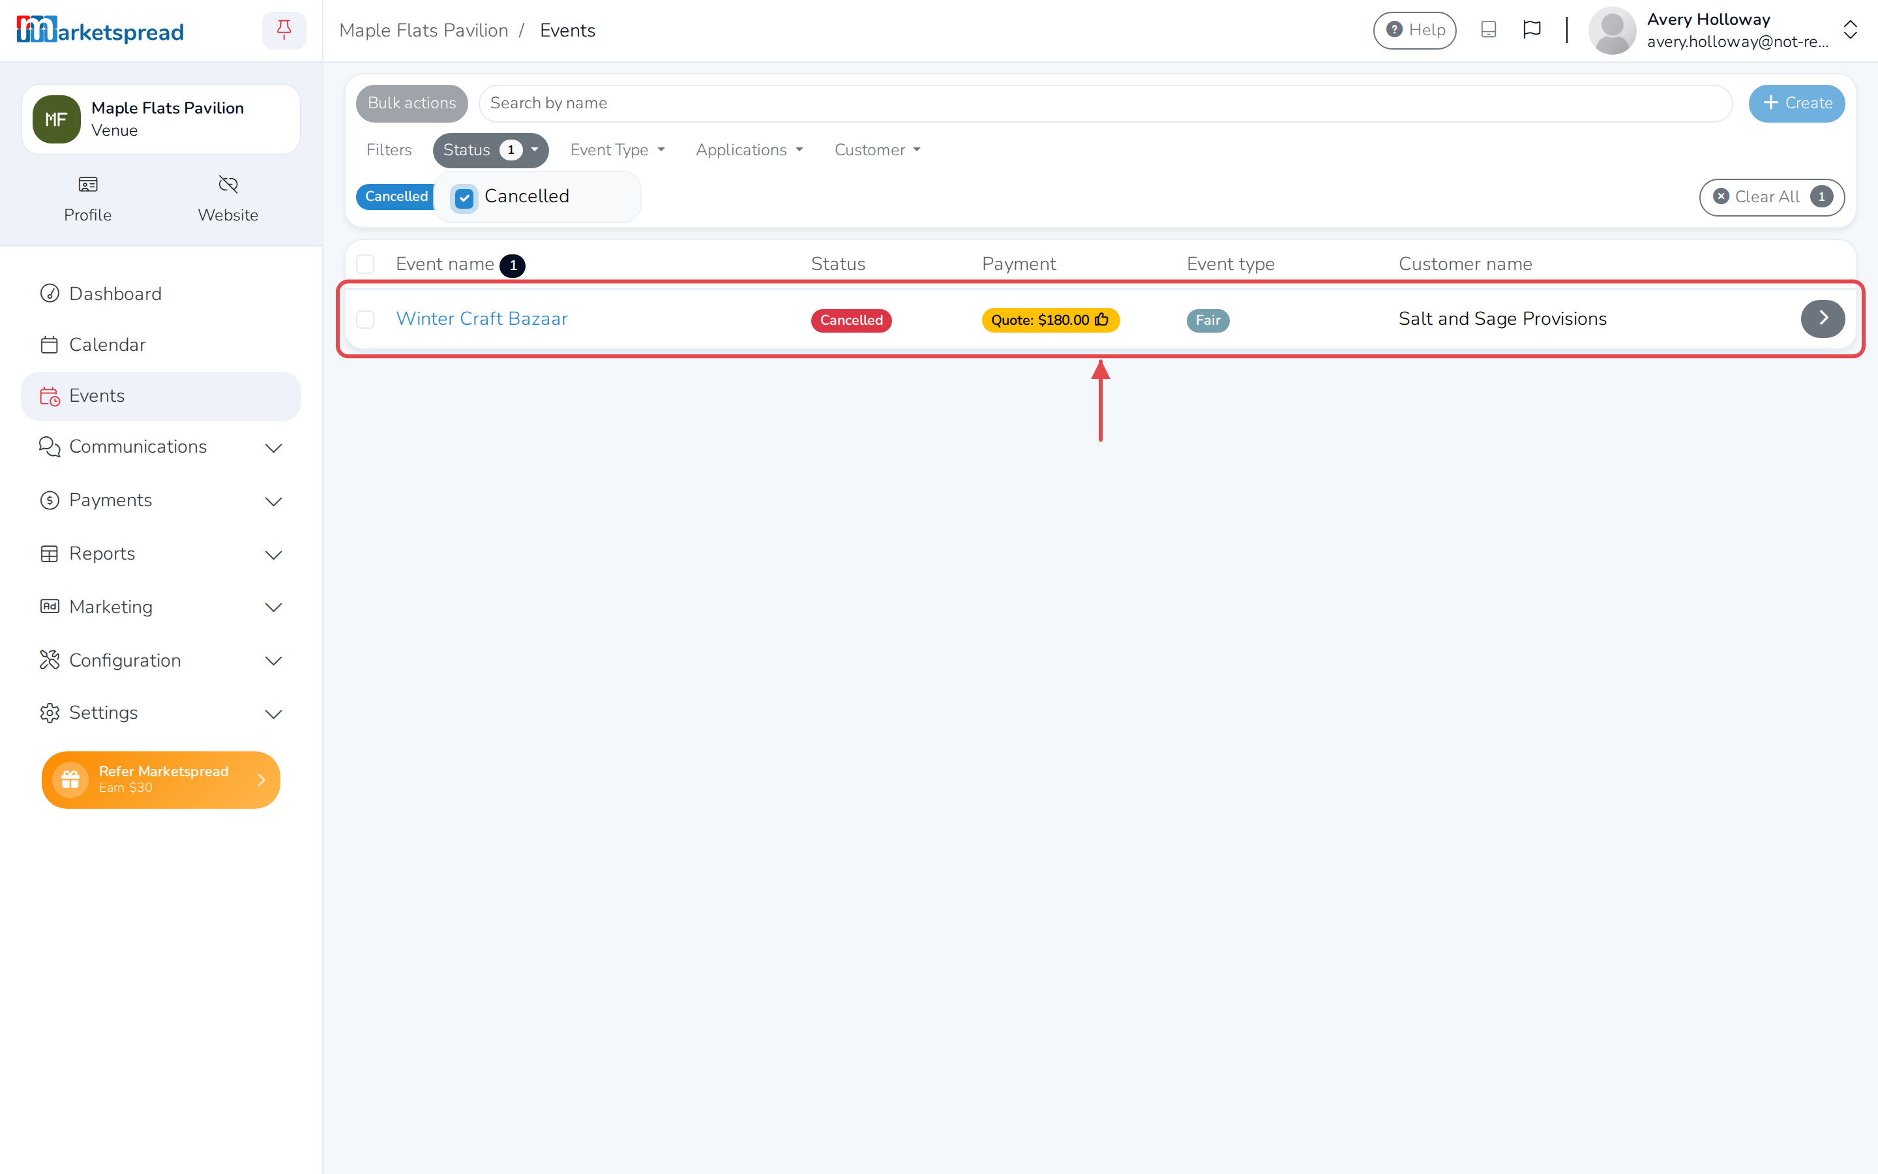Click the Settings gear icon
This screenshot has height=1174, width=1878.
[50, 713]
